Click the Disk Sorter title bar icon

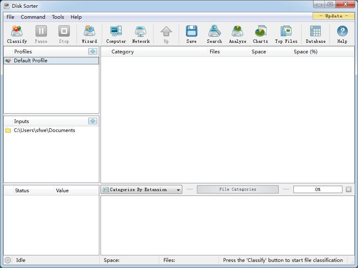pyautogui.click(x=7, y=6)
